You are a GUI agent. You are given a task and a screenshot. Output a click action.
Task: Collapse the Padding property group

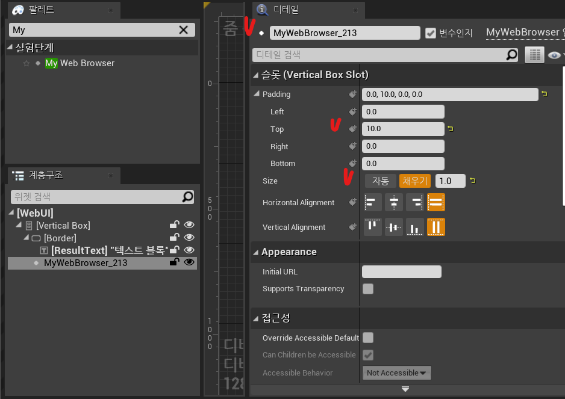coord(257,94)
